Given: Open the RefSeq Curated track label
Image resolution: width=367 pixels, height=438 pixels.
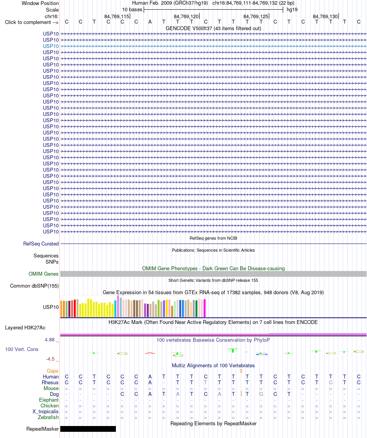Looking at the screenshot, I should [x=41, y=244].
